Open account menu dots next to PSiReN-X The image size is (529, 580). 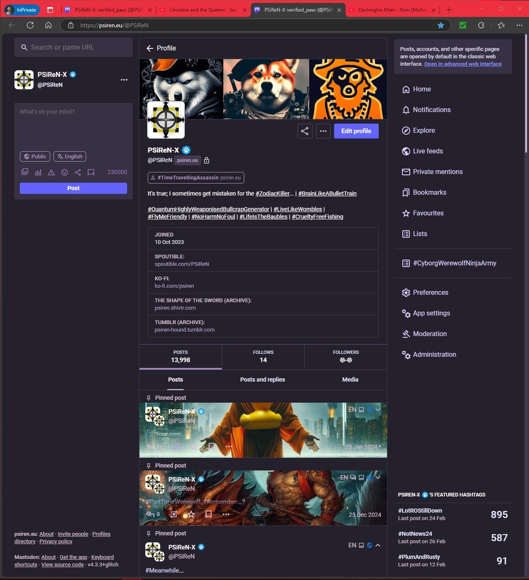(x=124, y=80)
